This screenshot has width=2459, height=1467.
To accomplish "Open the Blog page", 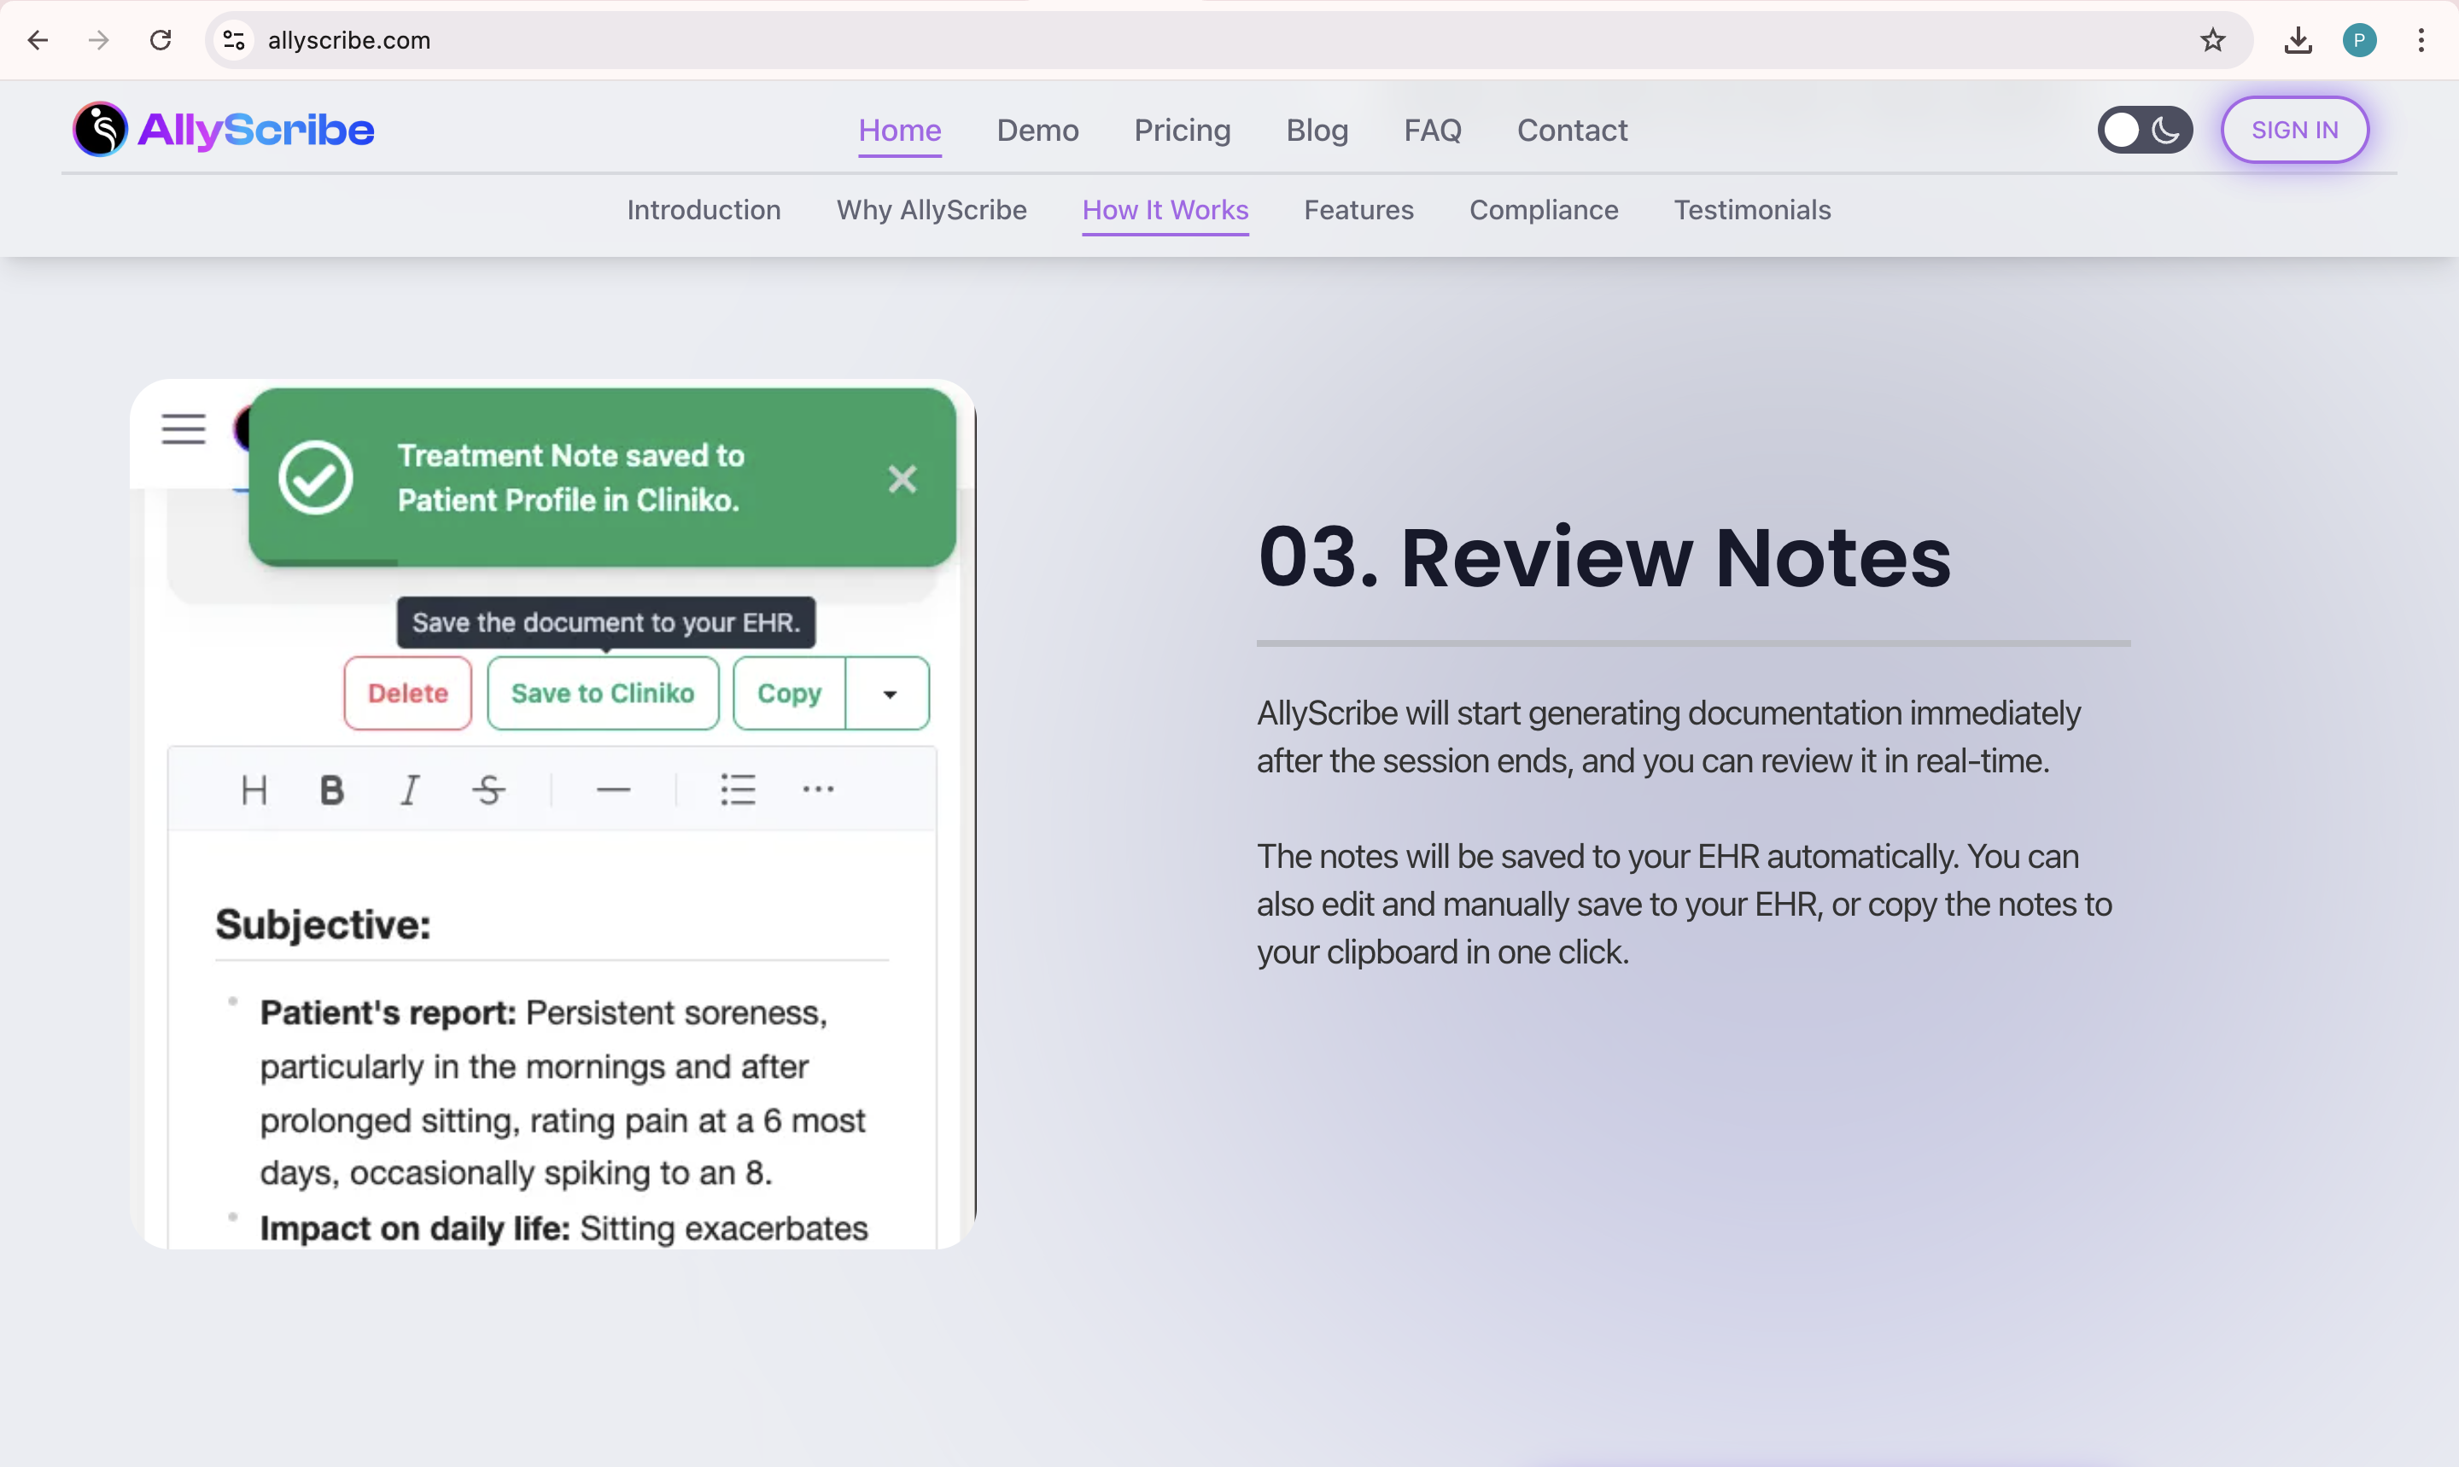I will (x=1317, y=131).
